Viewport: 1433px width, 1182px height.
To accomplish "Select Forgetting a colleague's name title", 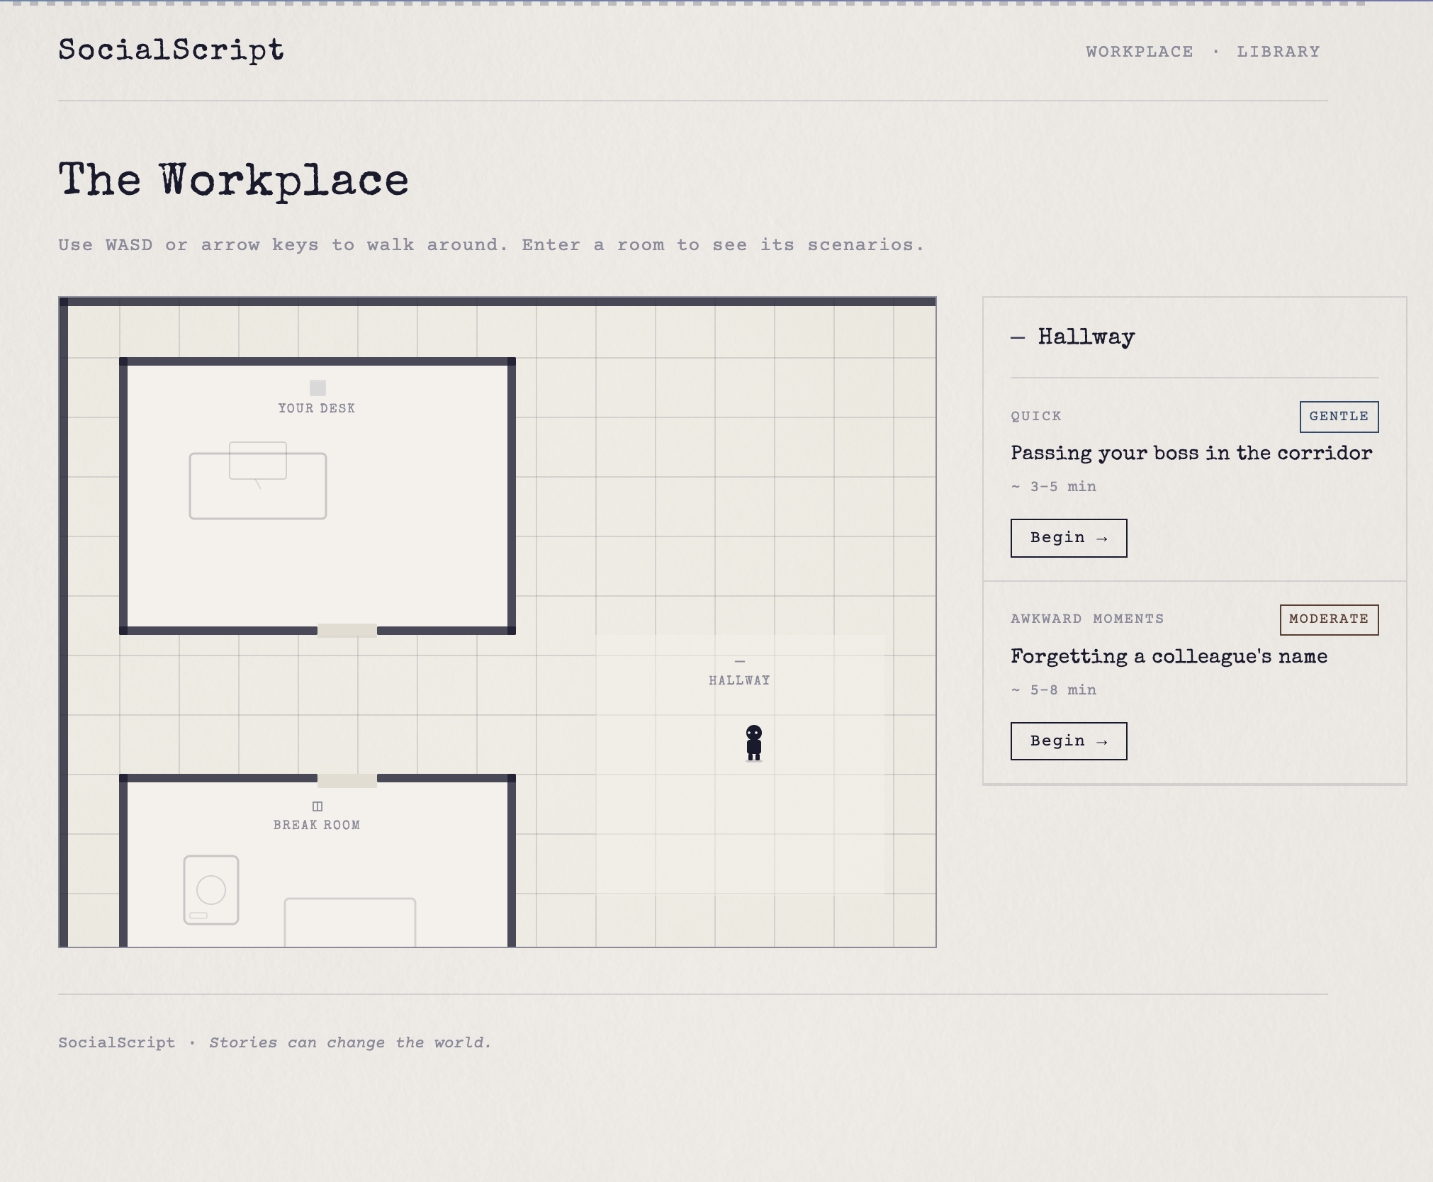I will [x=1169, y=657].
